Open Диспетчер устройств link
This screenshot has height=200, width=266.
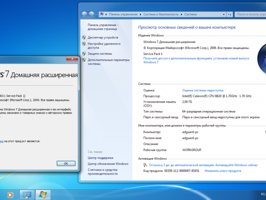coord(103,38)
